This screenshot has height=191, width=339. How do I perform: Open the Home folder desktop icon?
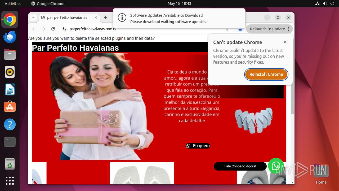pos(321,174)
